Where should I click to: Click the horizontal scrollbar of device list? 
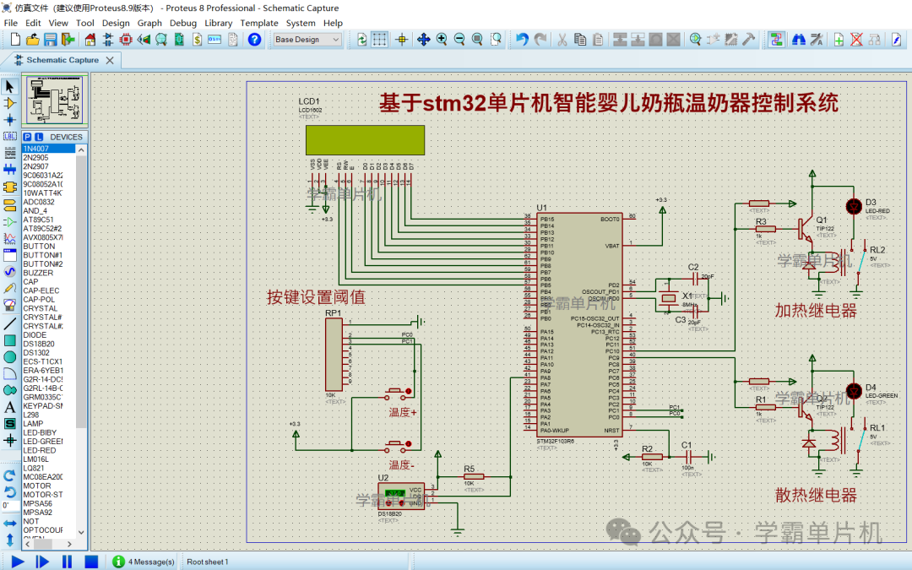point(49,544)
